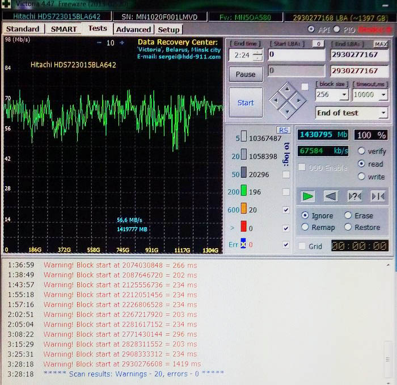Open the Advanced tab
Screen dimensions: 397x385
(x=133, y=30)
